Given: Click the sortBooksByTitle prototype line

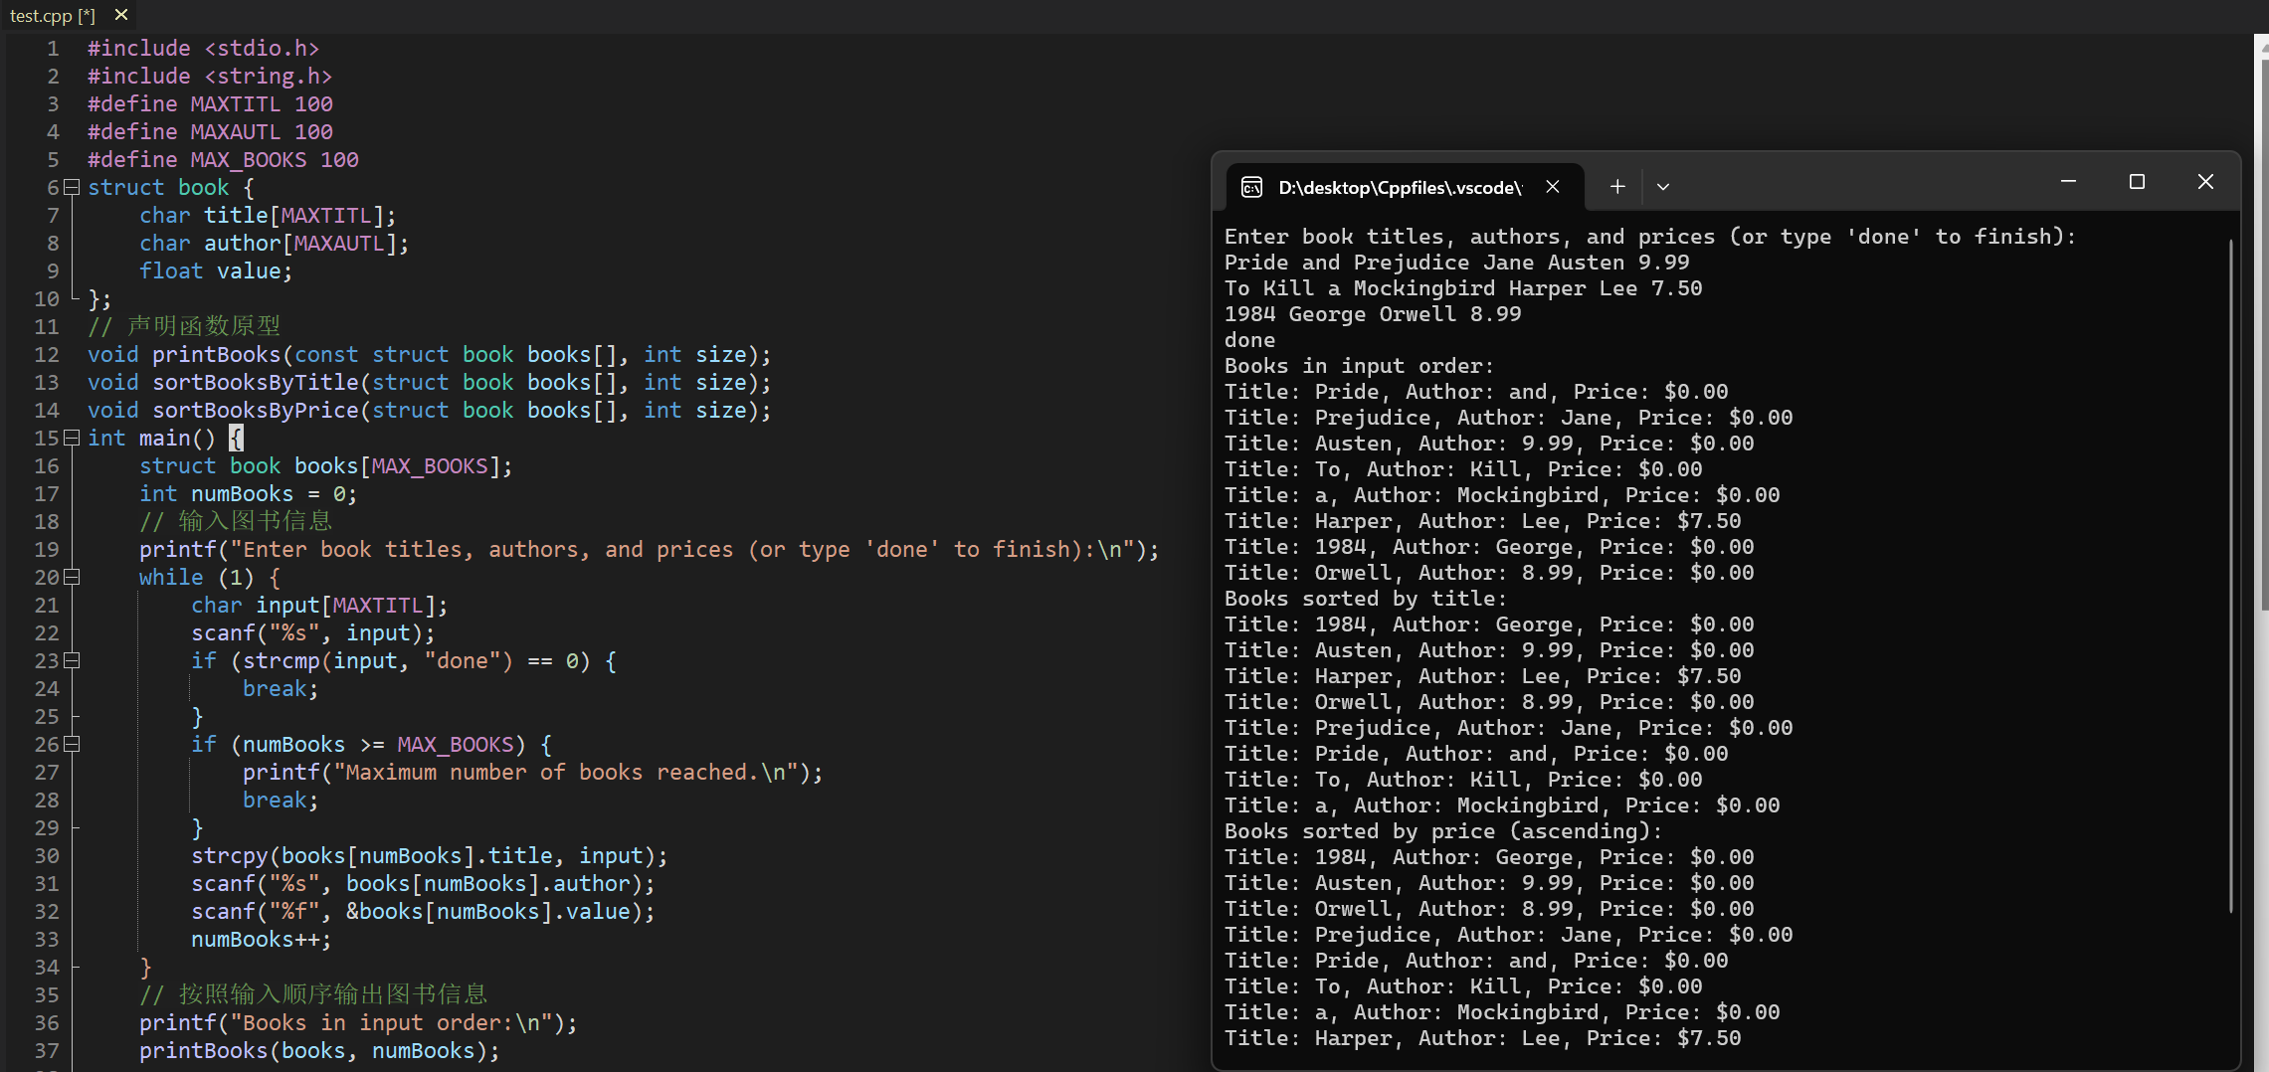Looking at the screenshot, I should pos(430,382).
